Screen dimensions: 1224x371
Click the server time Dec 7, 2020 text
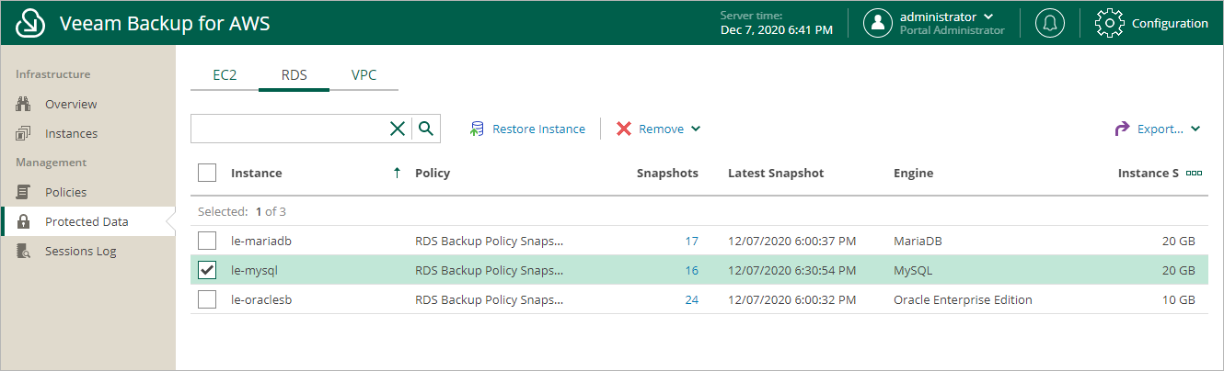click(x=776, y=30)
